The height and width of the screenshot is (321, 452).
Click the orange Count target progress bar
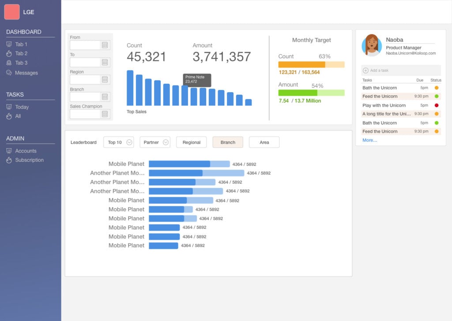[311, 64]
